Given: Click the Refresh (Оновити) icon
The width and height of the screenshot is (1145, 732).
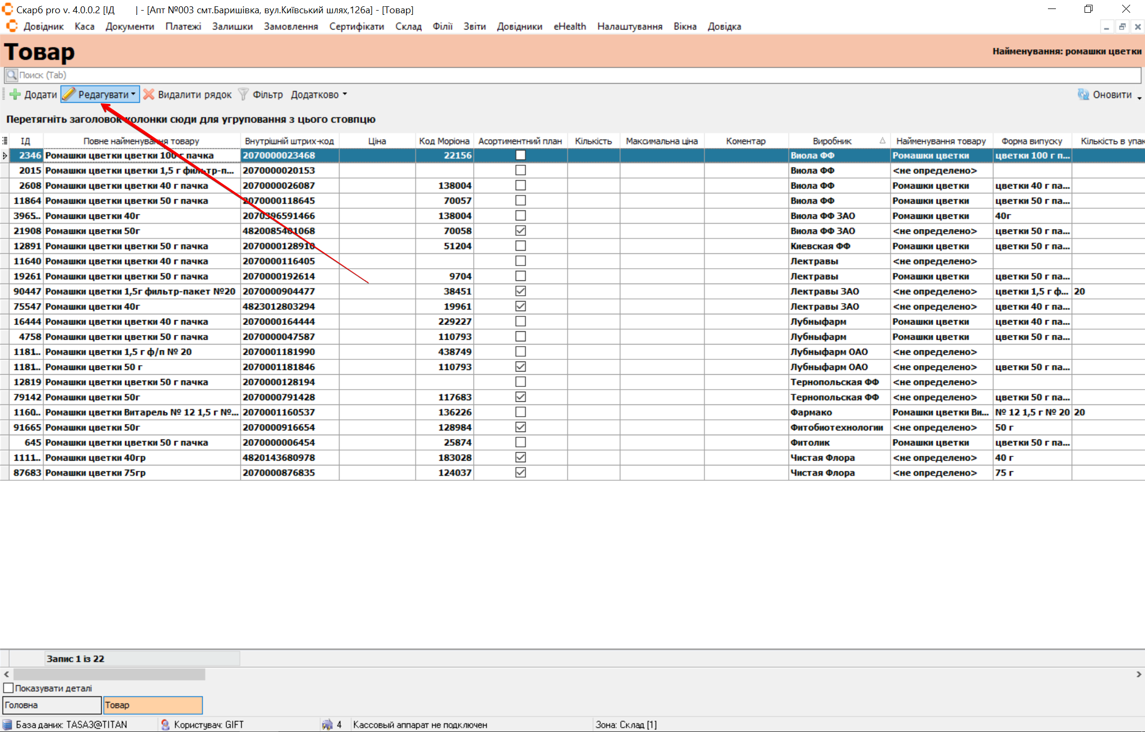Looking at the screenshot, I should pos(1082,94).
